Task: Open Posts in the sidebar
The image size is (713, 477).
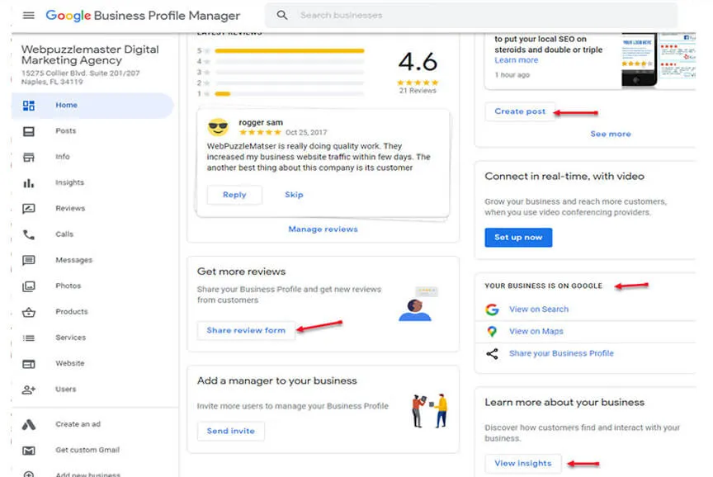Action: coord(92,131)
